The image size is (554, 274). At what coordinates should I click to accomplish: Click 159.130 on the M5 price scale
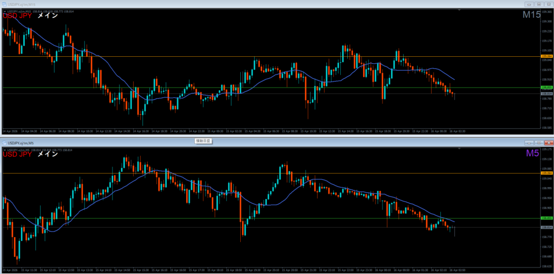546,159
